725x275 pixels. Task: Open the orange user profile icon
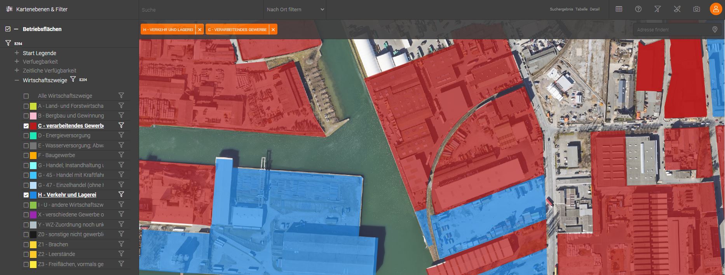click(716, 9)
